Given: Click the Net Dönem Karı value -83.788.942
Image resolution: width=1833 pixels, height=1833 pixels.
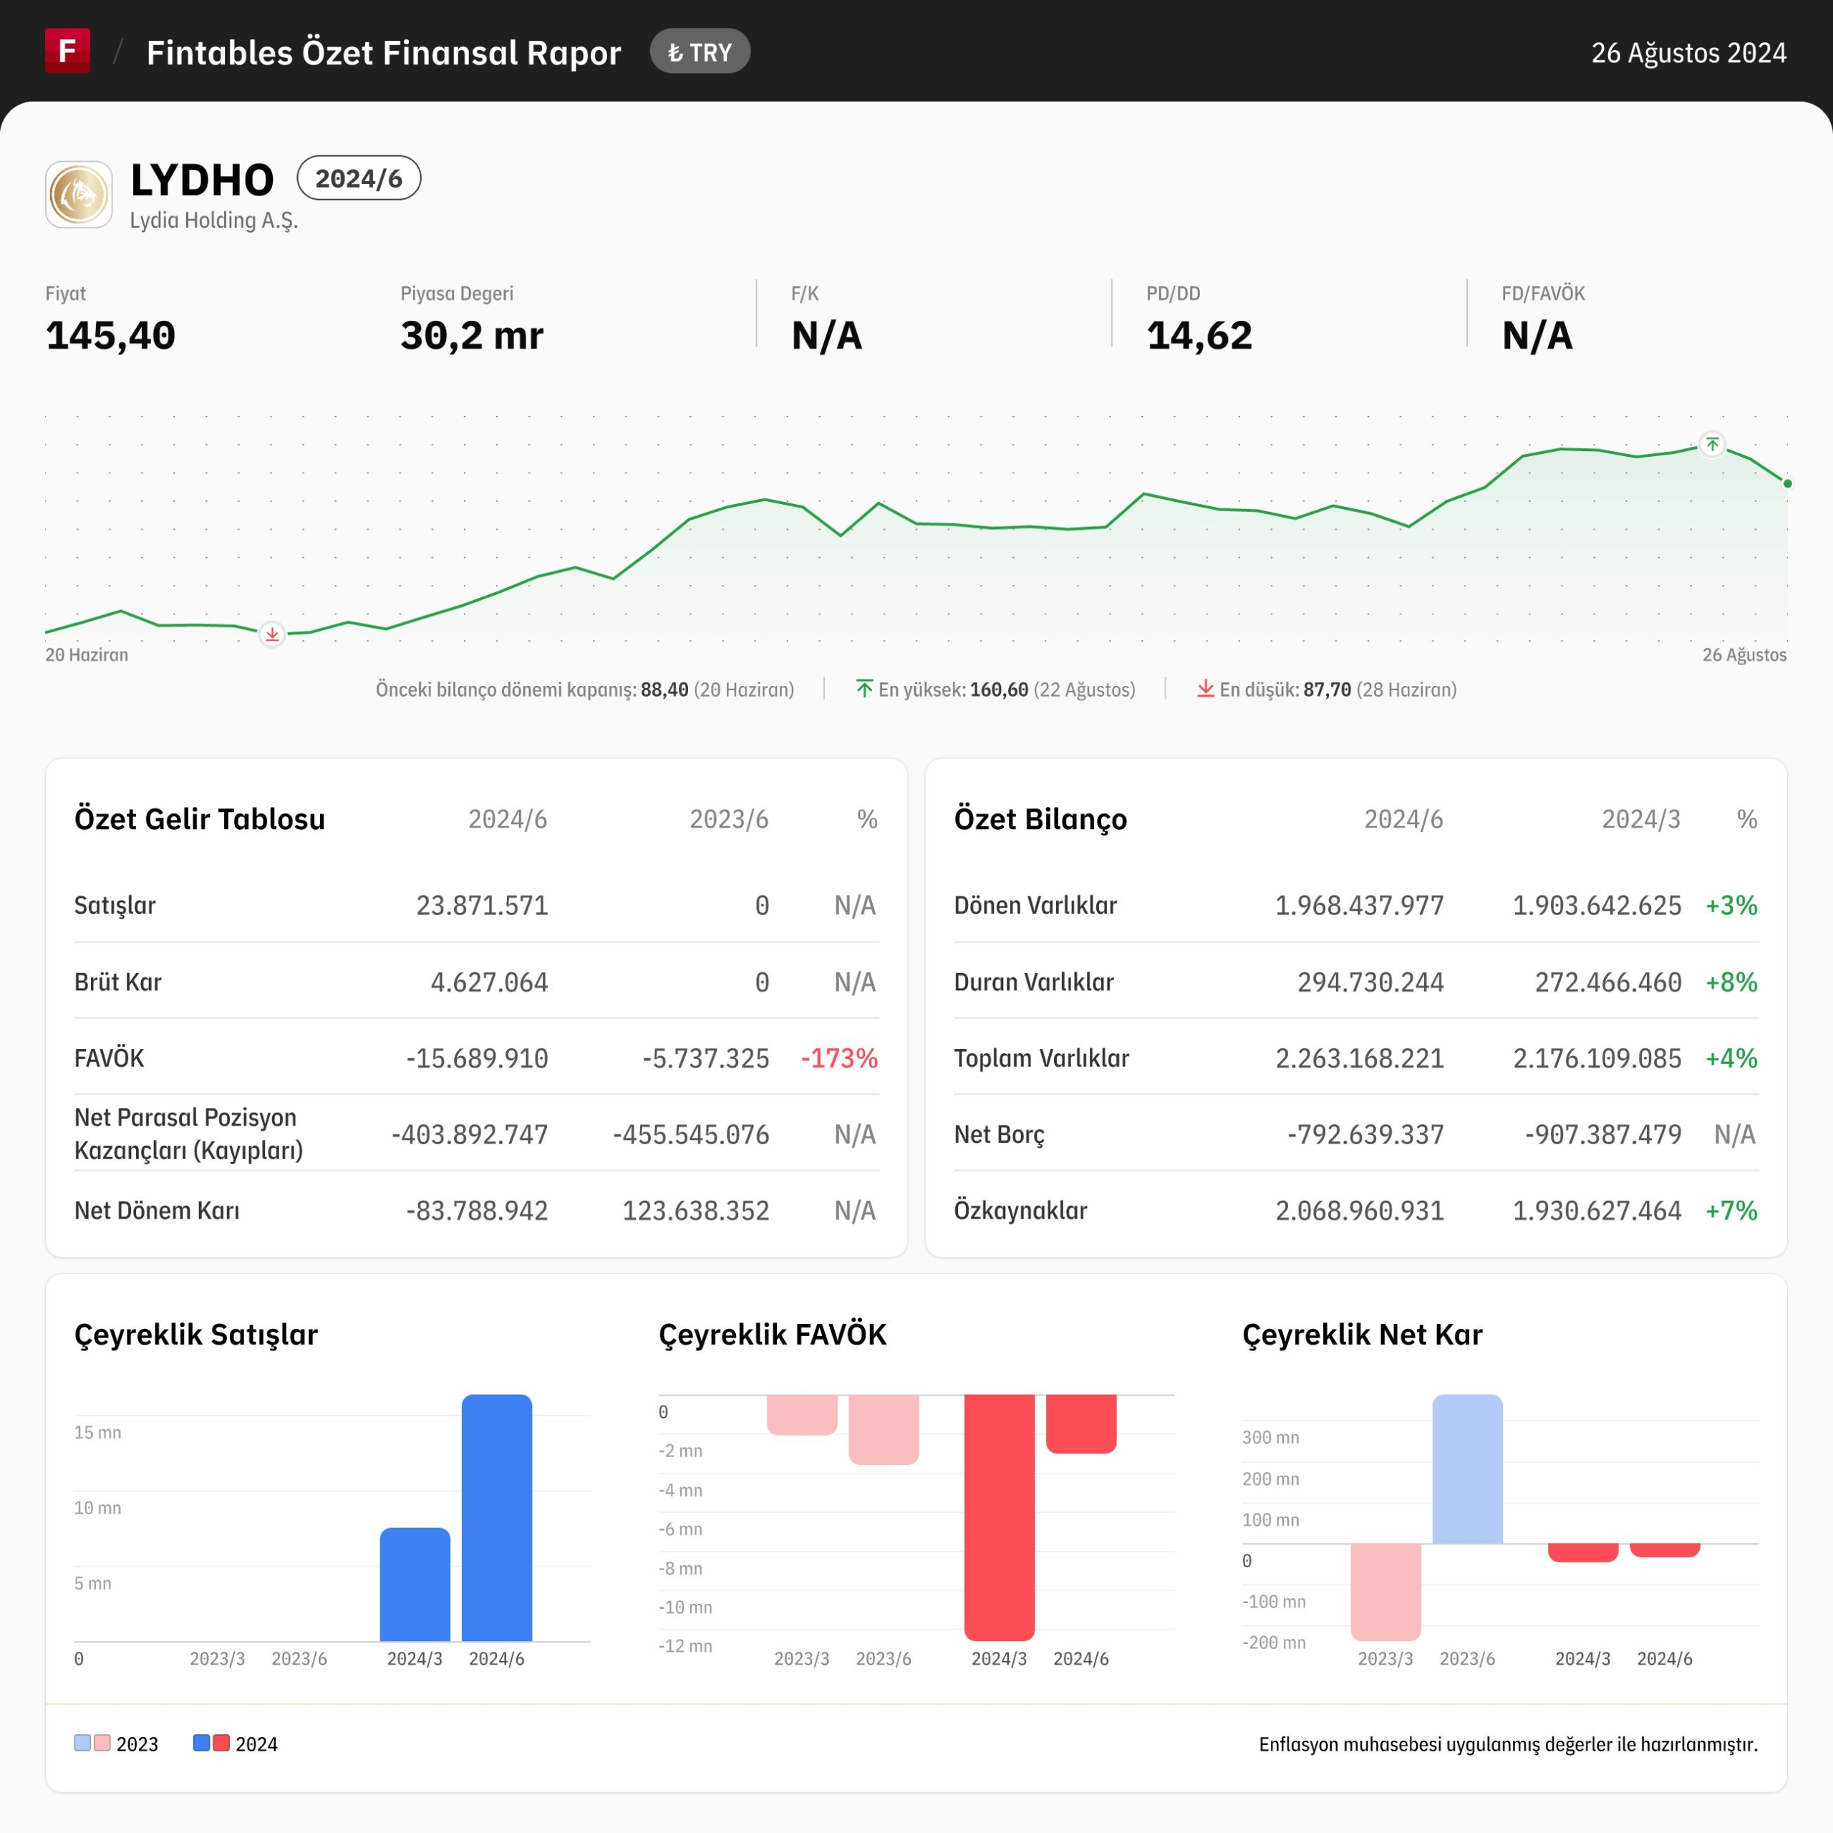Looking at the screenshot, I should coord(478,1211).
